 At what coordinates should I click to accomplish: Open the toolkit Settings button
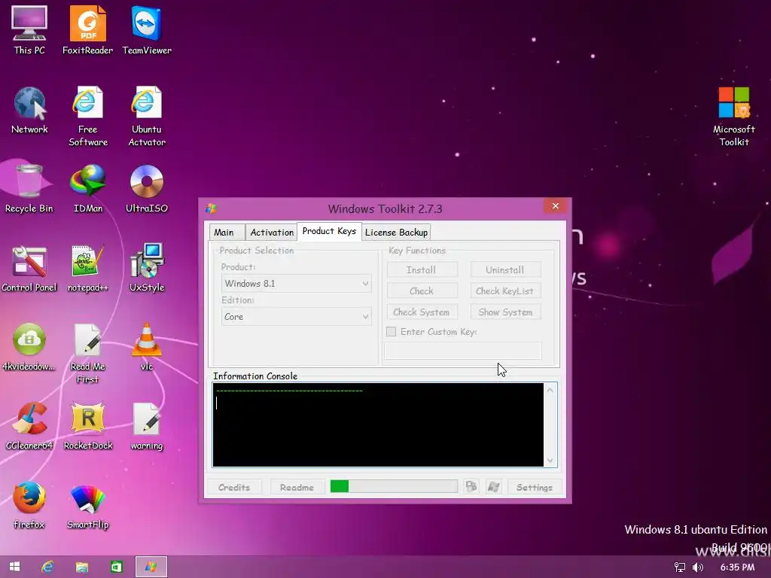[535, 487]
